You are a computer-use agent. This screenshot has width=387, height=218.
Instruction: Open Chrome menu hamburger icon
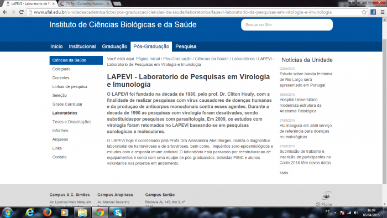point(383,12)
